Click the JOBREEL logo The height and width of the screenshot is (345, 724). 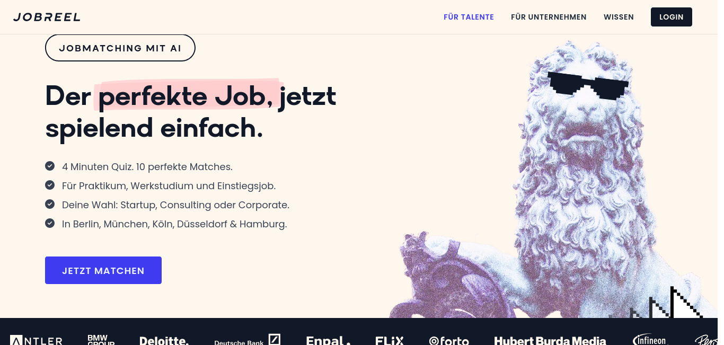(47, 17)
